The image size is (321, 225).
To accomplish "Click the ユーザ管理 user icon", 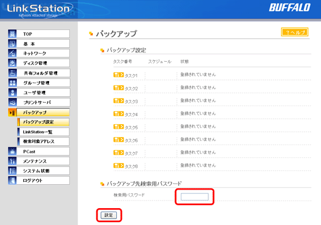I will pos(12,93).
